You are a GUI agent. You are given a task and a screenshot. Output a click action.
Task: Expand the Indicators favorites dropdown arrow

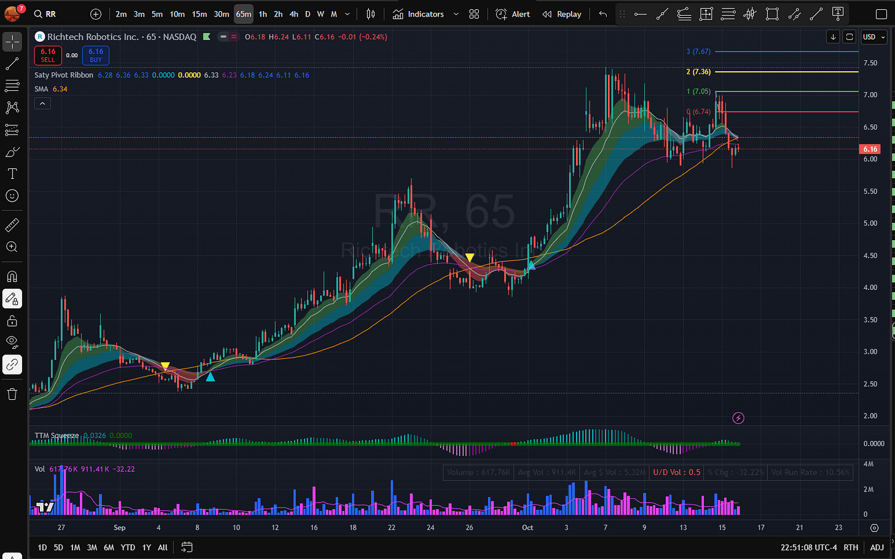click(456, 14)
